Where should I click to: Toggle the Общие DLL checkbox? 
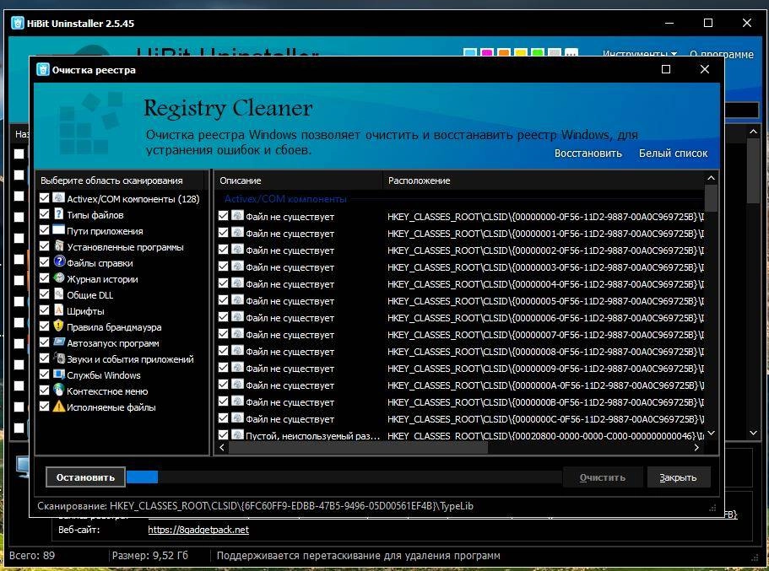click(x=44, y=294)
